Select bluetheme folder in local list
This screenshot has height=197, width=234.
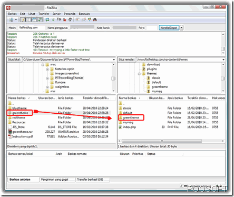(x=19, y=108)
